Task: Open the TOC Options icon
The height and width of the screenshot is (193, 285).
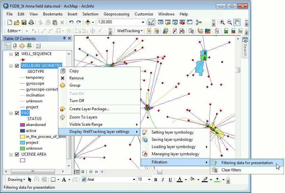Action: pyautogui.click(x=39, y=46)
